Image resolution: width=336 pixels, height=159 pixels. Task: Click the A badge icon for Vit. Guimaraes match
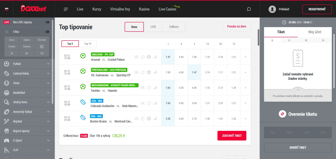(x=149, y=72)
